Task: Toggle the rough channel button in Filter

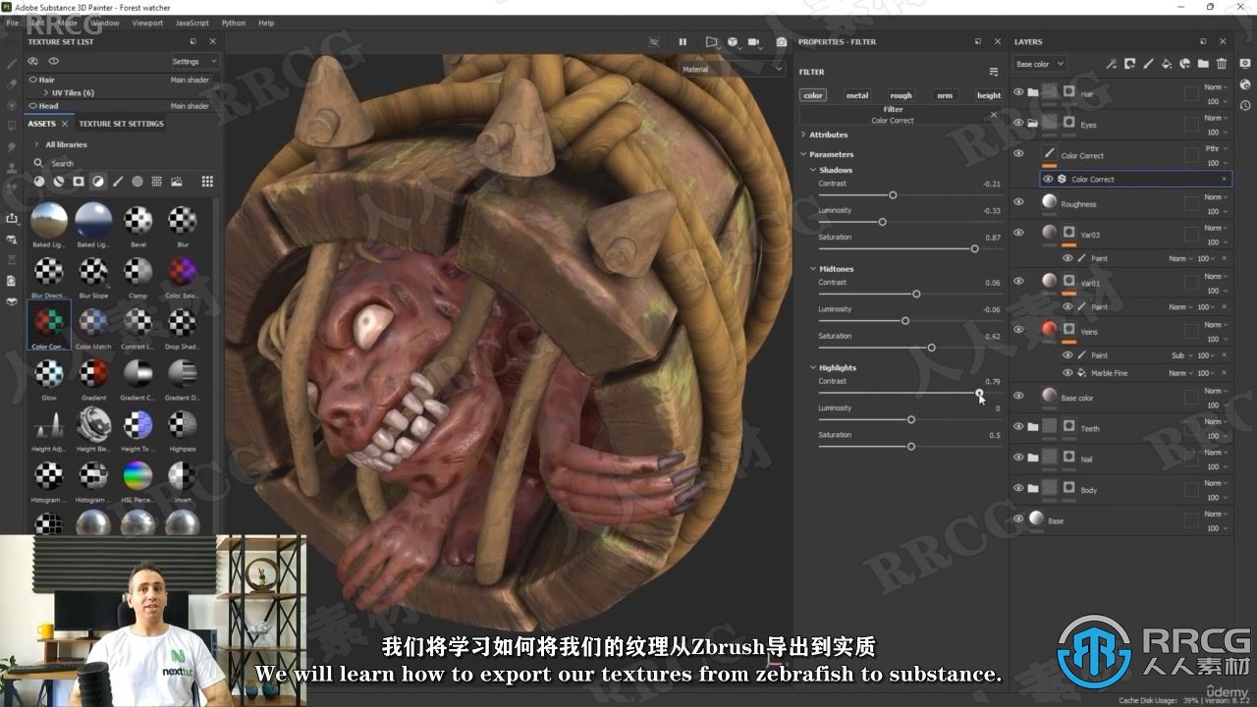Action: pyautogui.click(x=901, y=95)
